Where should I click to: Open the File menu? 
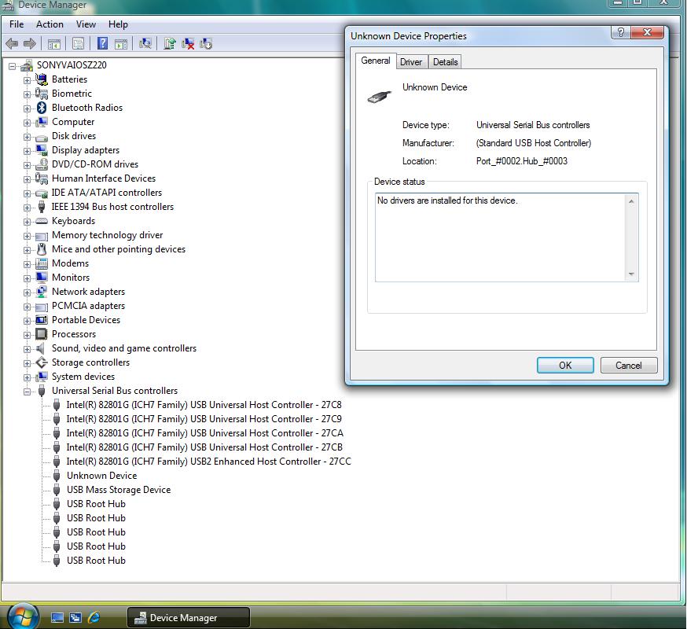(x=17, y=24)
